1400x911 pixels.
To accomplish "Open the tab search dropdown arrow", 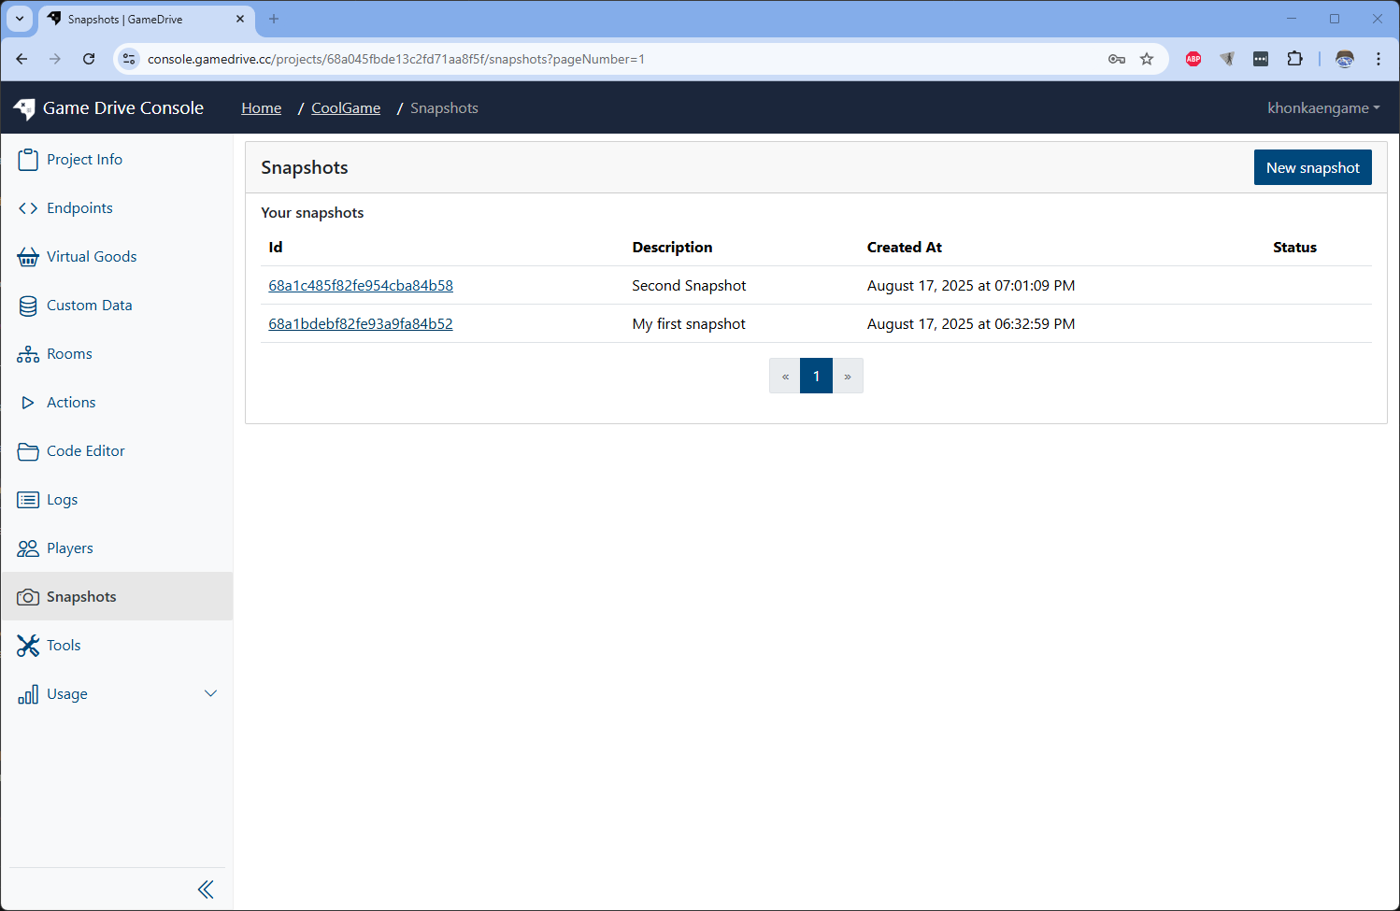I will pos(20,19).
